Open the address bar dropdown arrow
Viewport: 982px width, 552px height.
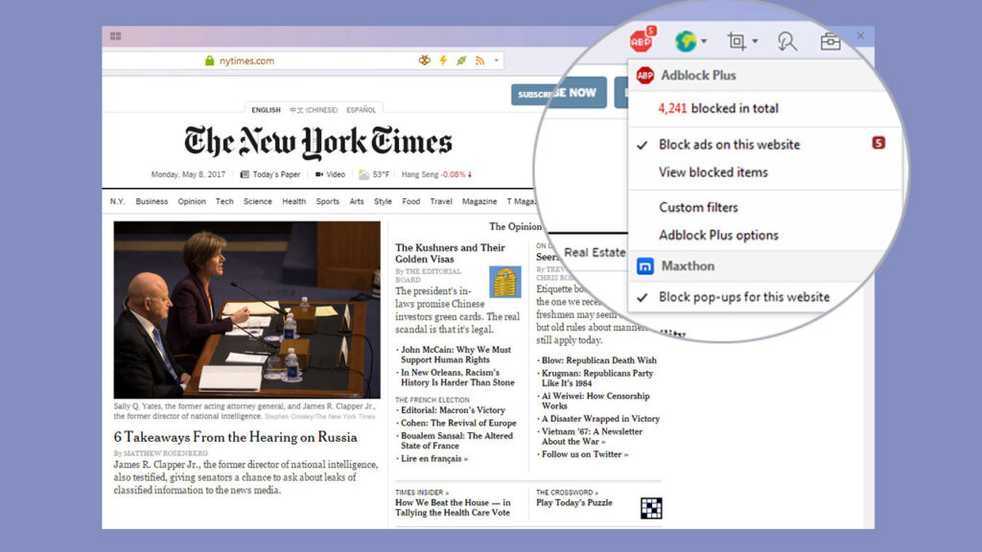(496, 59)
